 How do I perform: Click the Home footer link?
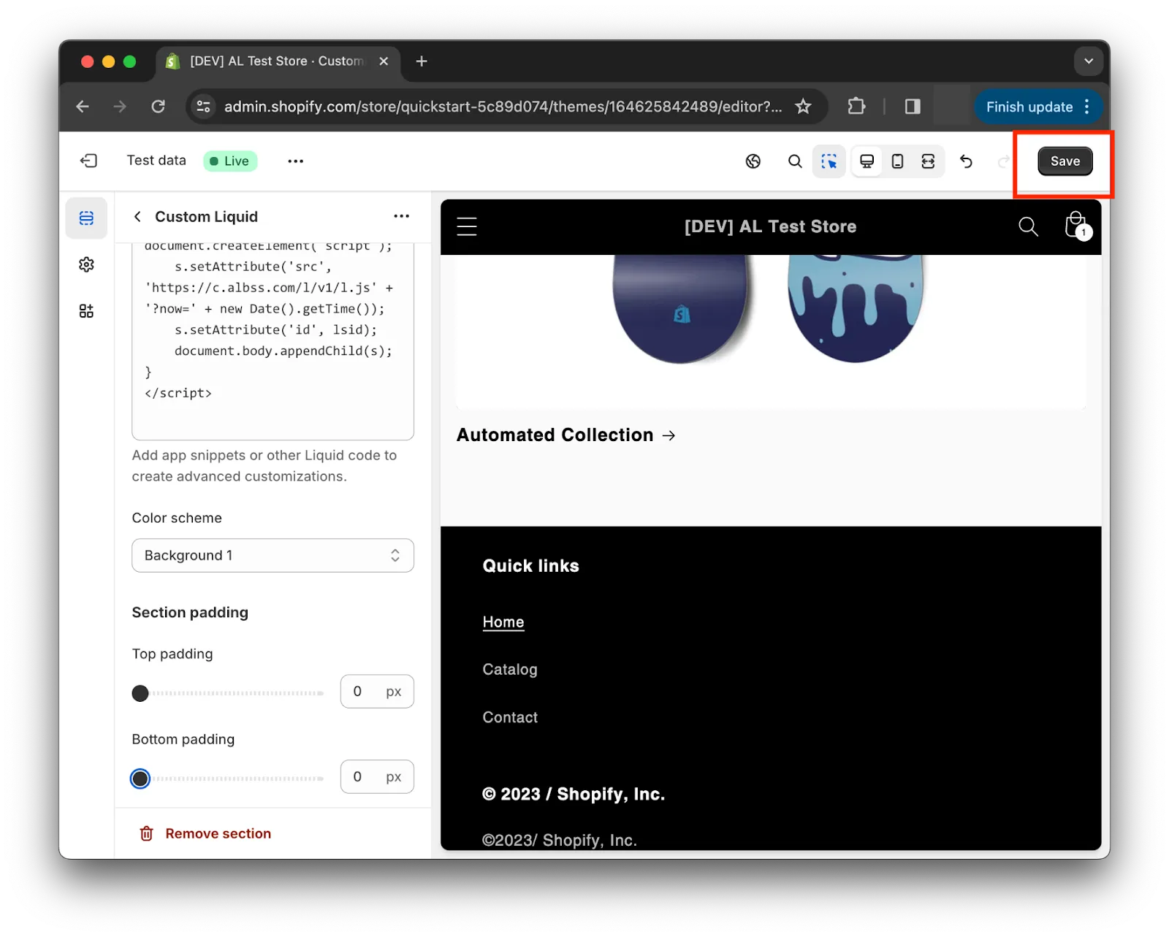503,622
